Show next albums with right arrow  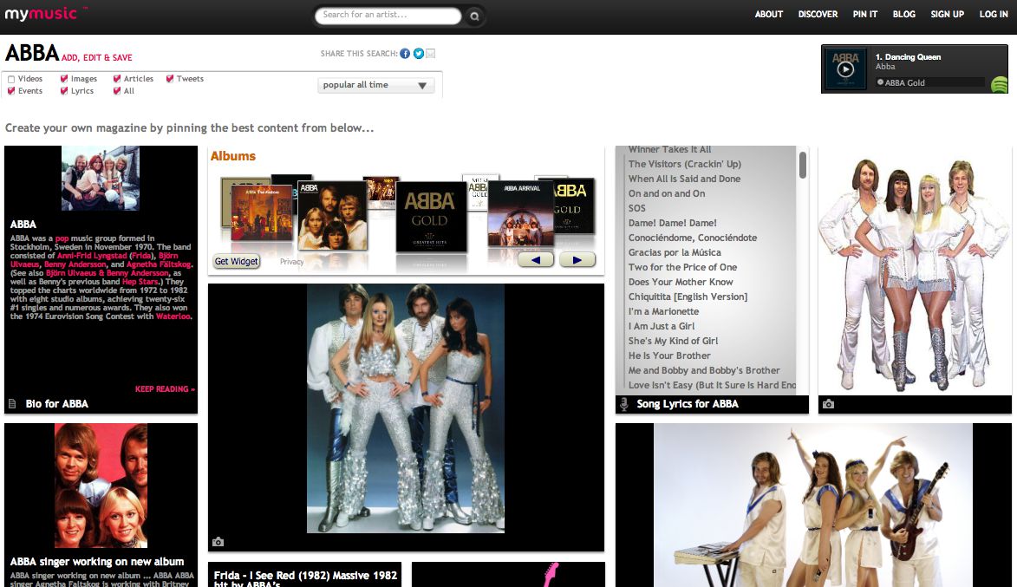tap(577, 260)
